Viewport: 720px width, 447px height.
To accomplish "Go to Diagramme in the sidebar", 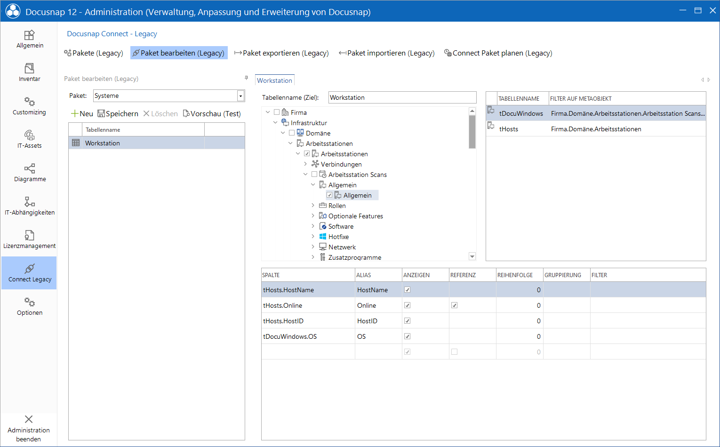I will point(29,172).
